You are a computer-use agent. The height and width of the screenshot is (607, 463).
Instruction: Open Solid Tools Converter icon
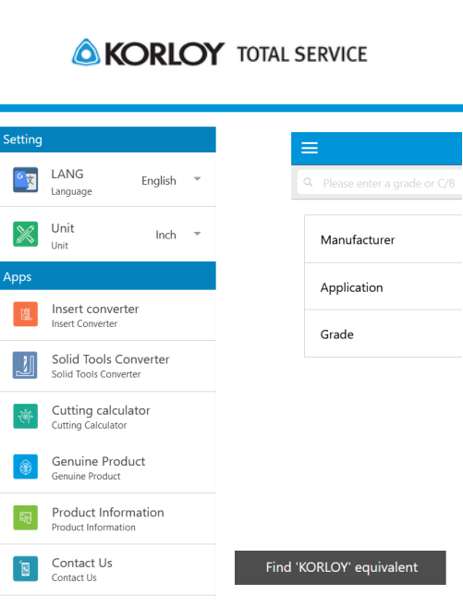pyautogui.click(x=25, y=365)
